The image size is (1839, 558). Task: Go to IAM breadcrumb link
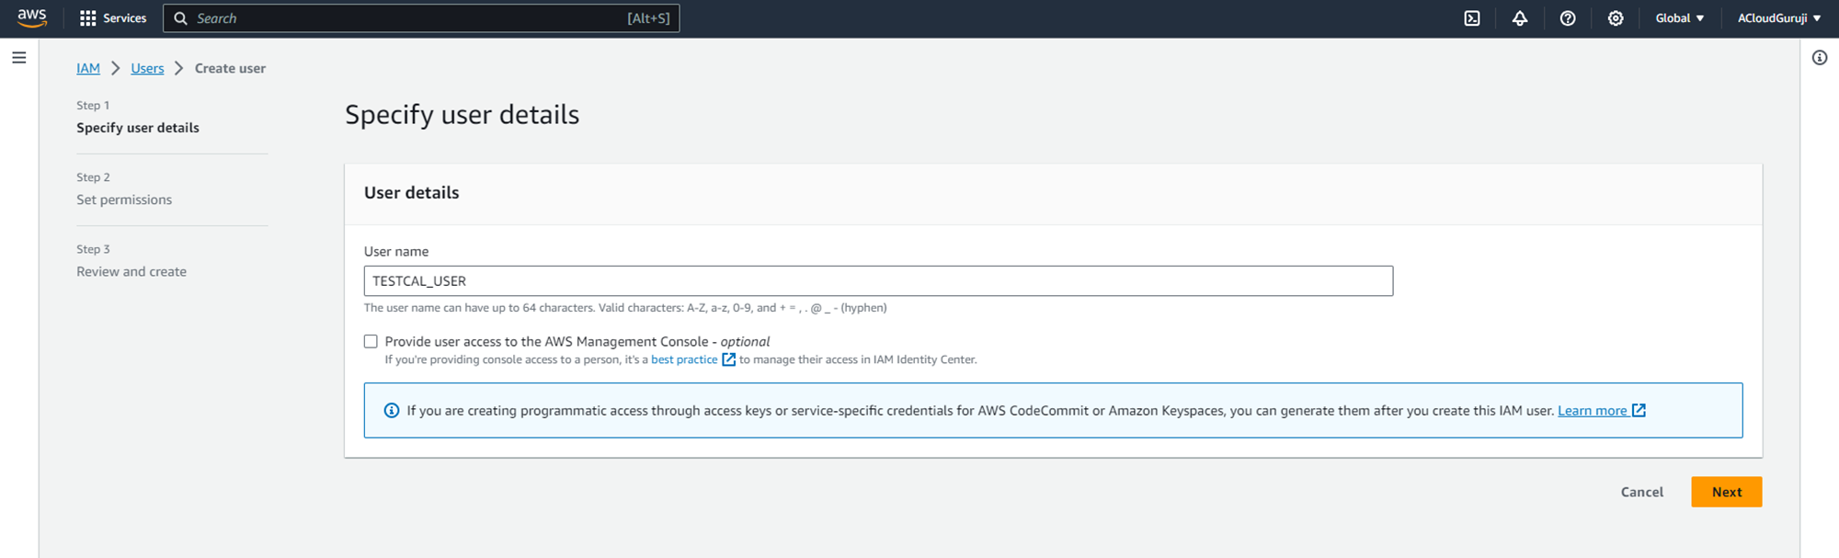(88, 68)
